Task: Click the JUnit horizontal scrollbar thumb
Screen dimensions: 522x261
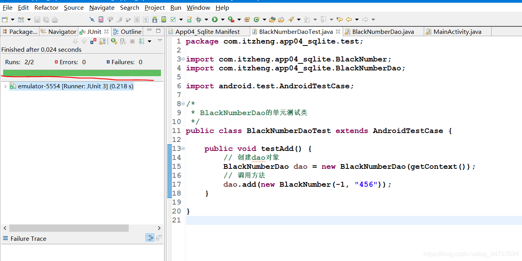Action: [69, 228]
